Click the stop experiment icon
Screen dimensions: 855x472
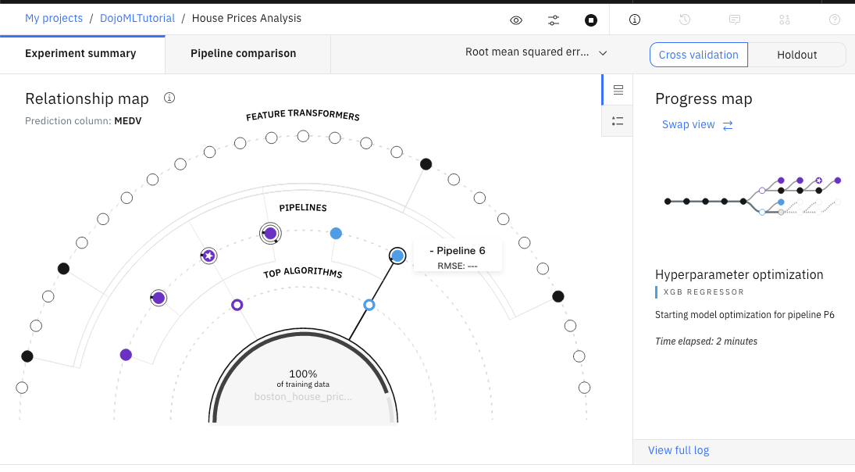coord(591,20)
